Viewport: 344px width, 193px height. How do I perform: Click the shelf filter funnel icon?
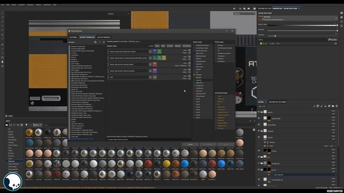pyautogui.click(x=26, y=125)
